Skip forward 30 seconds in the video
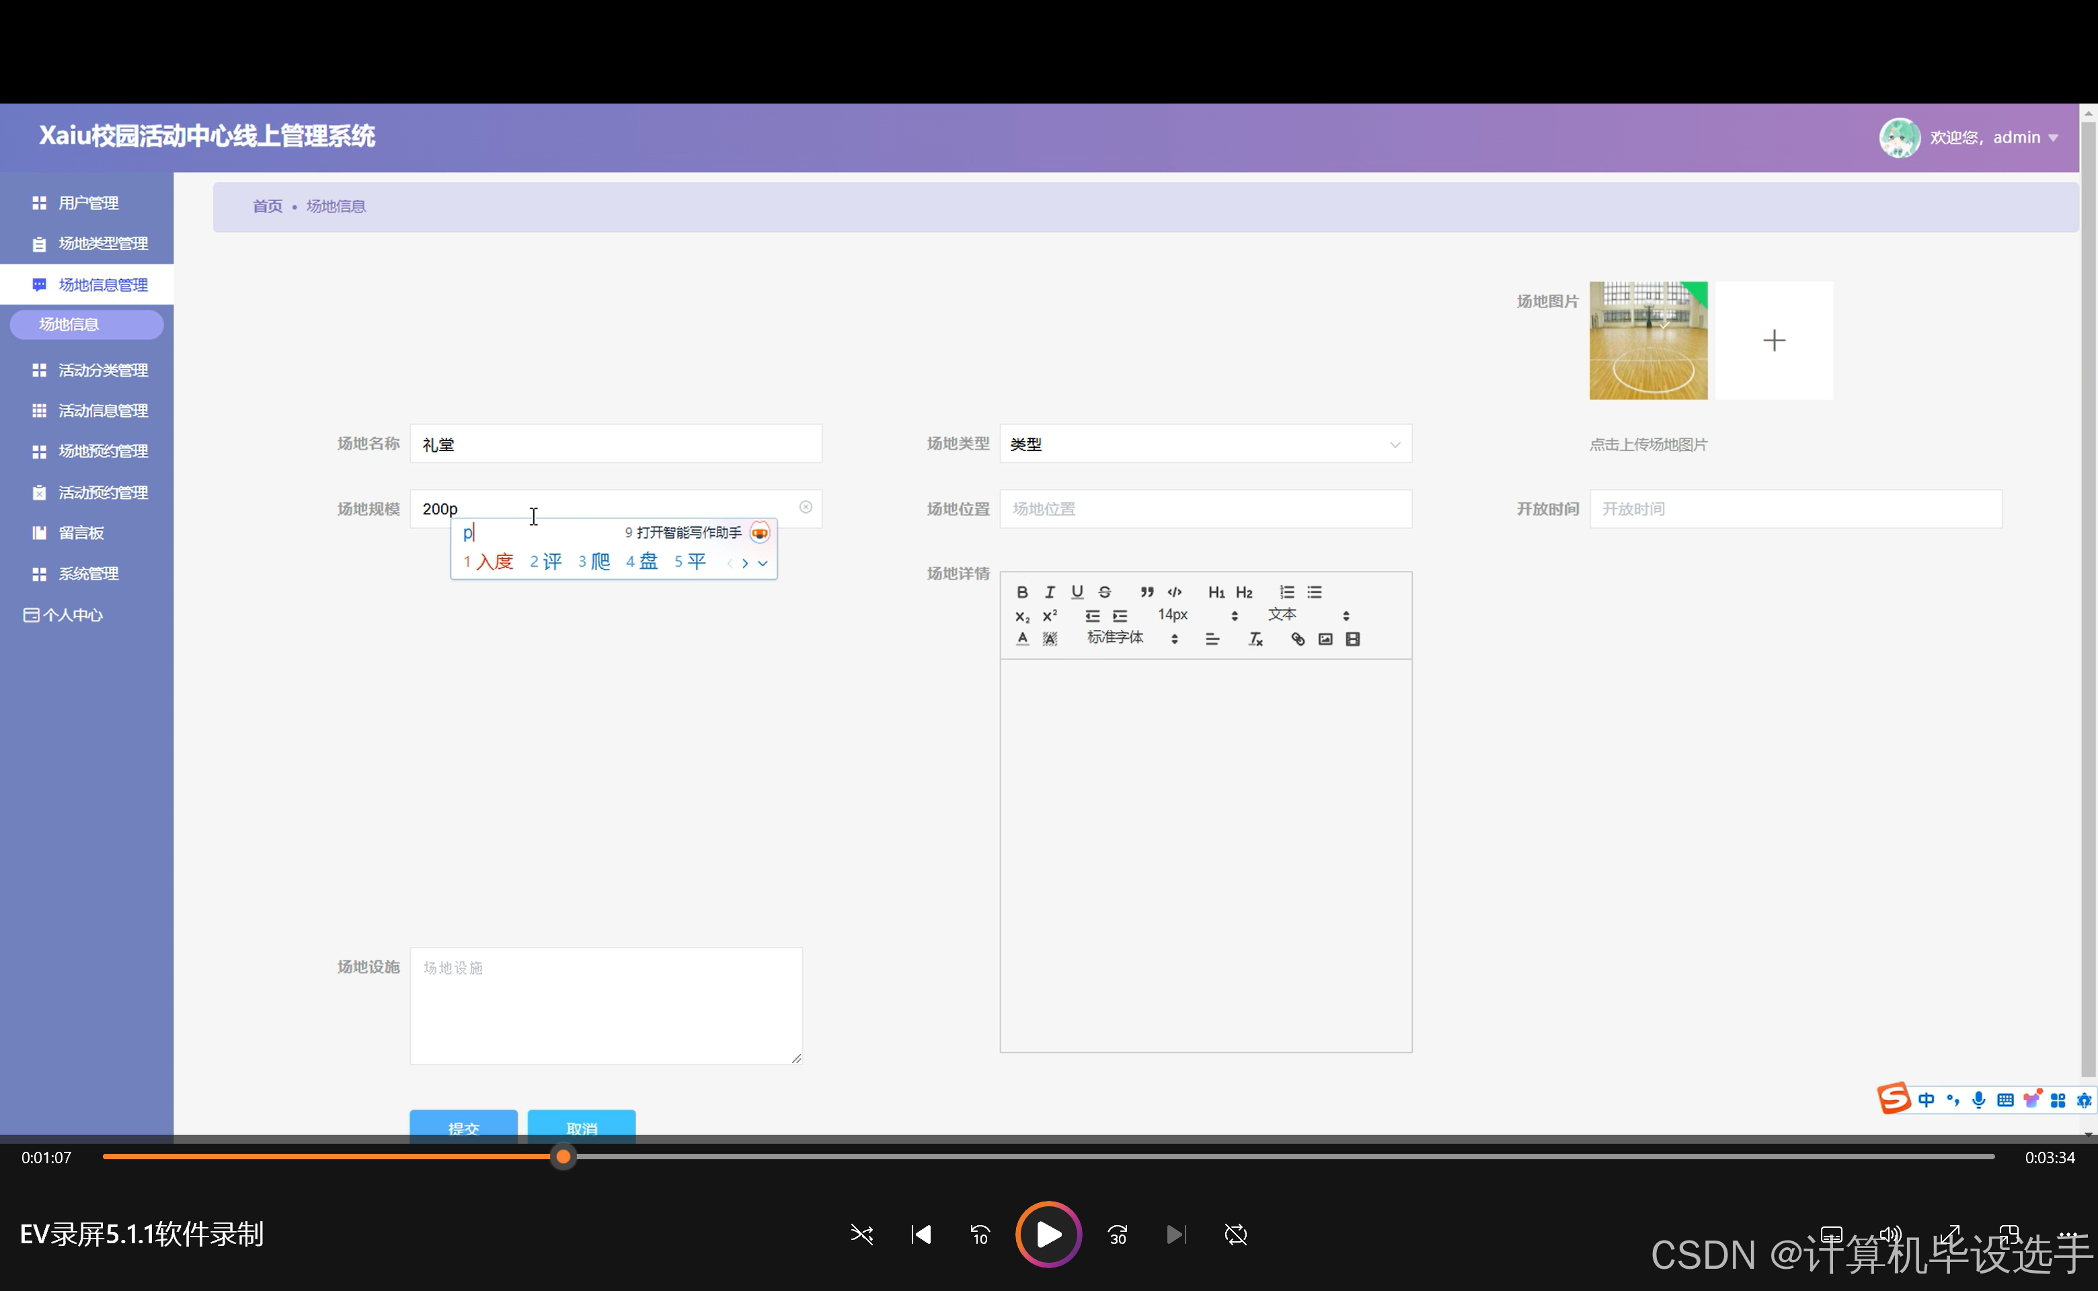Image resolution: width=2098 pixels, height=1291 pixels. tap(1118, 1235)
